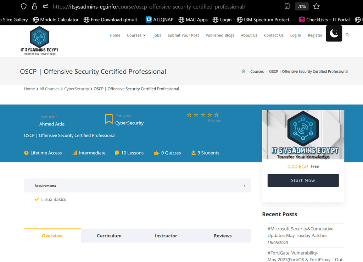This screenshot has width=363, height=262.
Task: Click CyberSecurity in the breadcrumb trail
Action: 77,89
